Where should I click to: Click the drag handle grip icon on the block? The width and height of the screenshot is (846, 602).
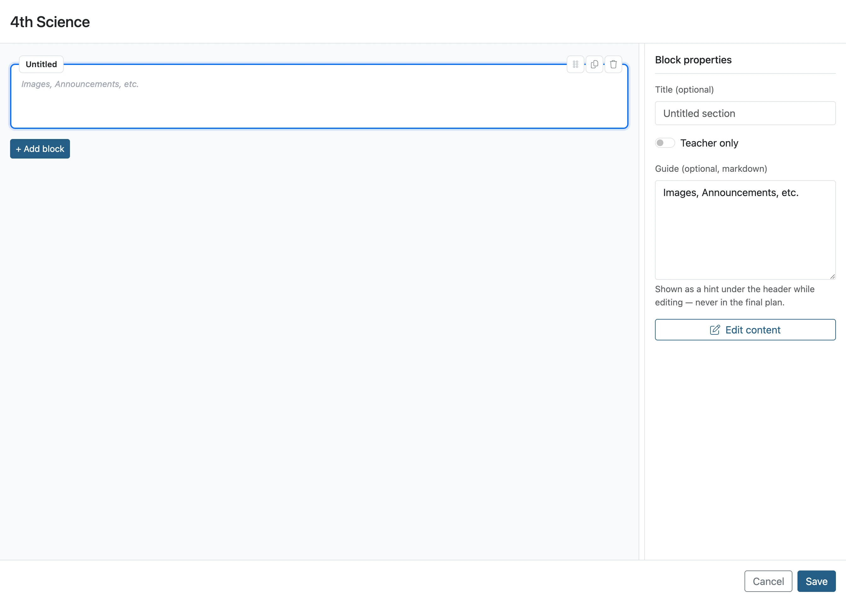(x=575, y=64)
